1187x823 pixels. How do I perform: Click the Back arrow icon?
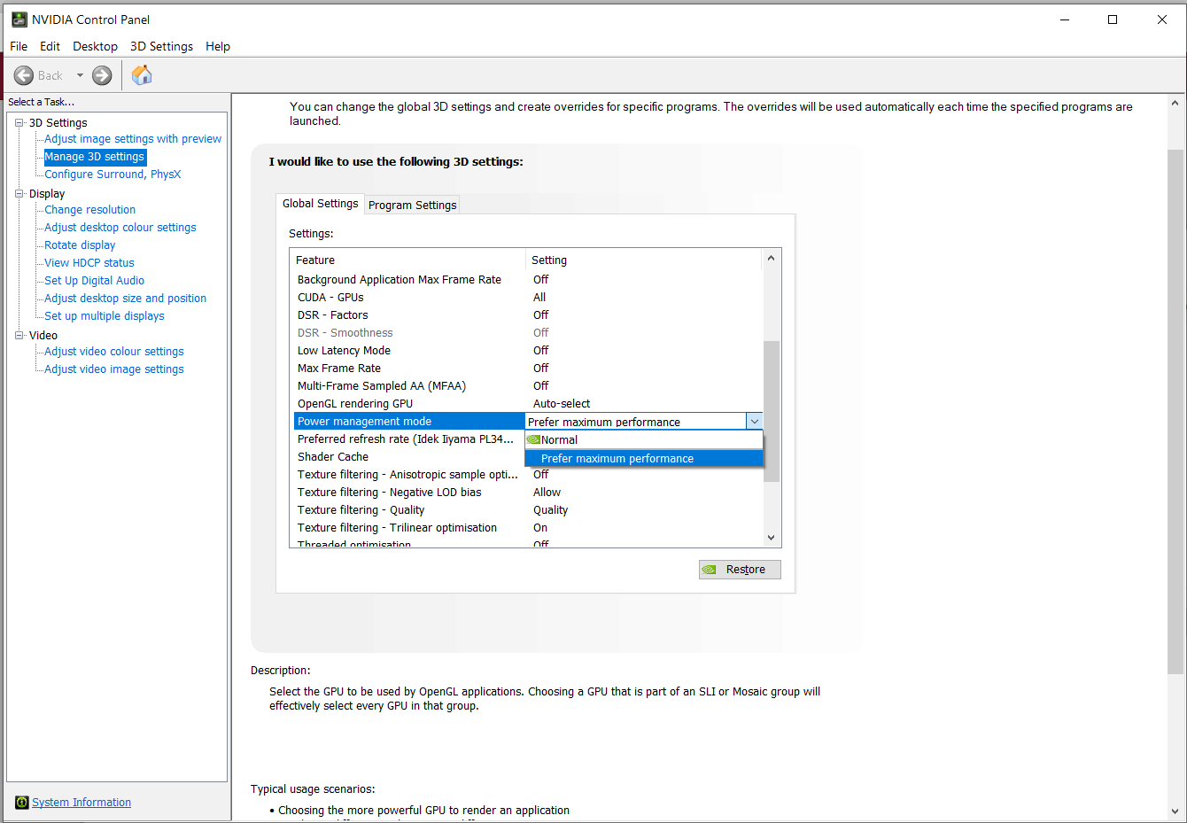pyautogui.click(x=24, y=75)
